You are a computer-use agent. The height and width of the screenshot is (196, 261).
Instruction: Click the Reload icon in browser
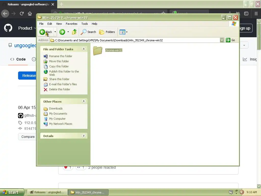(x=22, y=14)
